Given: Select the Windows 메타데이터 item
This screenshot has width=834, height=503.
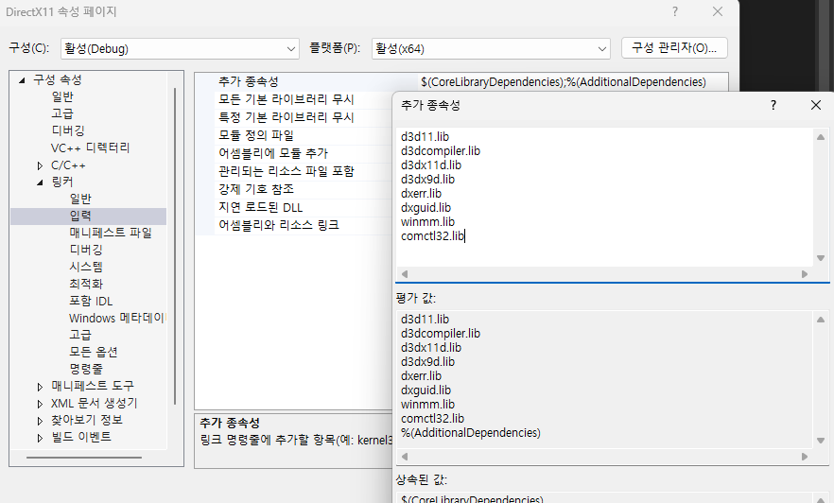Looking at the screenshot, I should (x=117, y=318).
